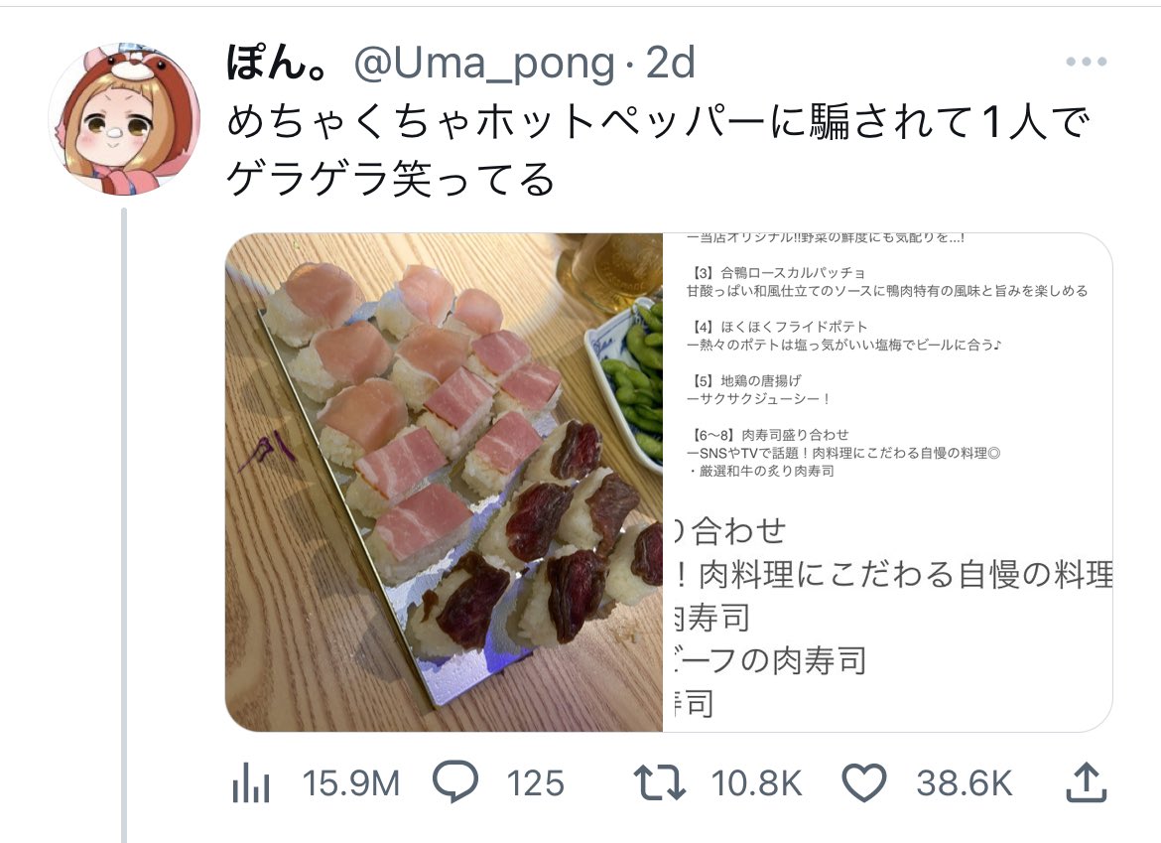
Task: Click the thread connector line below avatar
Action: click(x=124, y=524)
